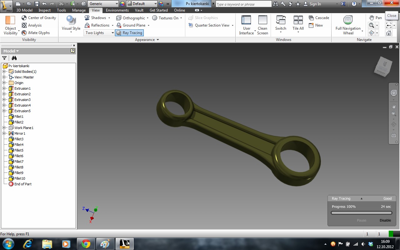Screen dimensions: 400x250
Task: Click the Sign In link
Action: pos(315,4)
